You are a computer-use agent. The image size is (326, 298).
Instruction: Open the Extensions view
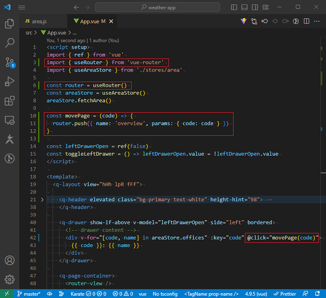[x=9, y=101]
